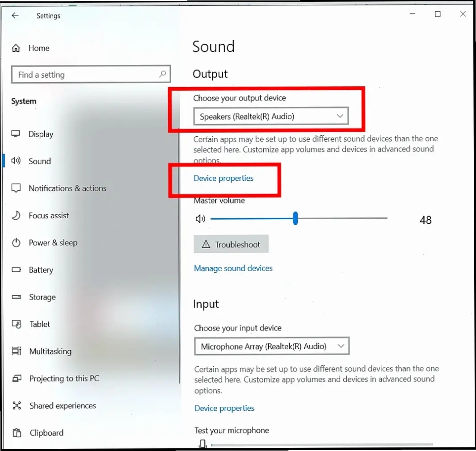Open the input device dropdown
Viewport: 476px width, 451px height.
[x=272, y=346]
